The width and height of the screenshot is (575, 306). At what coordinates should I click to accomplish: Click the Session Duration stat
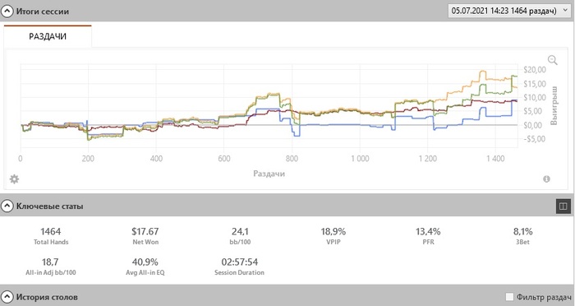pos(240,267)
